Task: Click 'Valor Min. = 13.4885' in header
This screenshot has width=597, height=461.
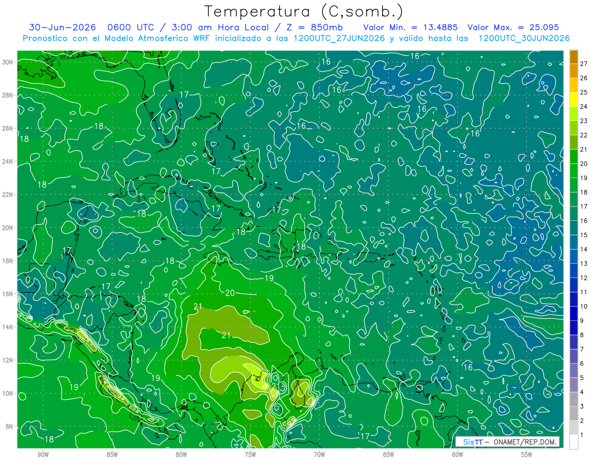Action: pos(410,28)
